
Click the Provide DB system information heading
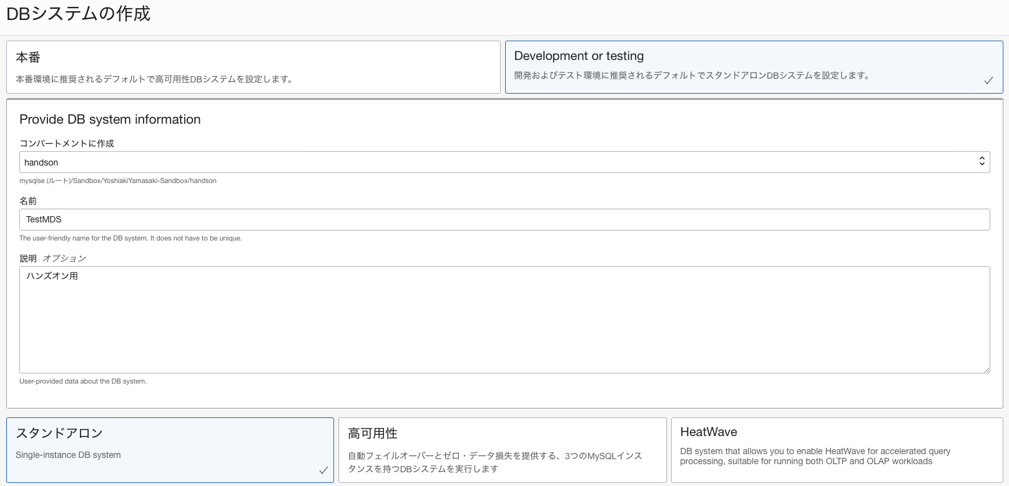[110, 119]
